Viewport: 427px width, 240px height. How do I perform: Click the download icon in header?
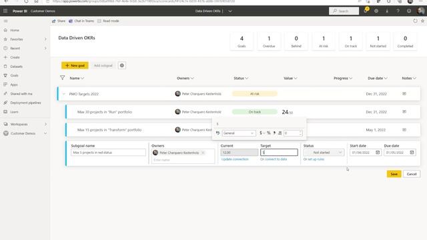(x=387, y=11)
